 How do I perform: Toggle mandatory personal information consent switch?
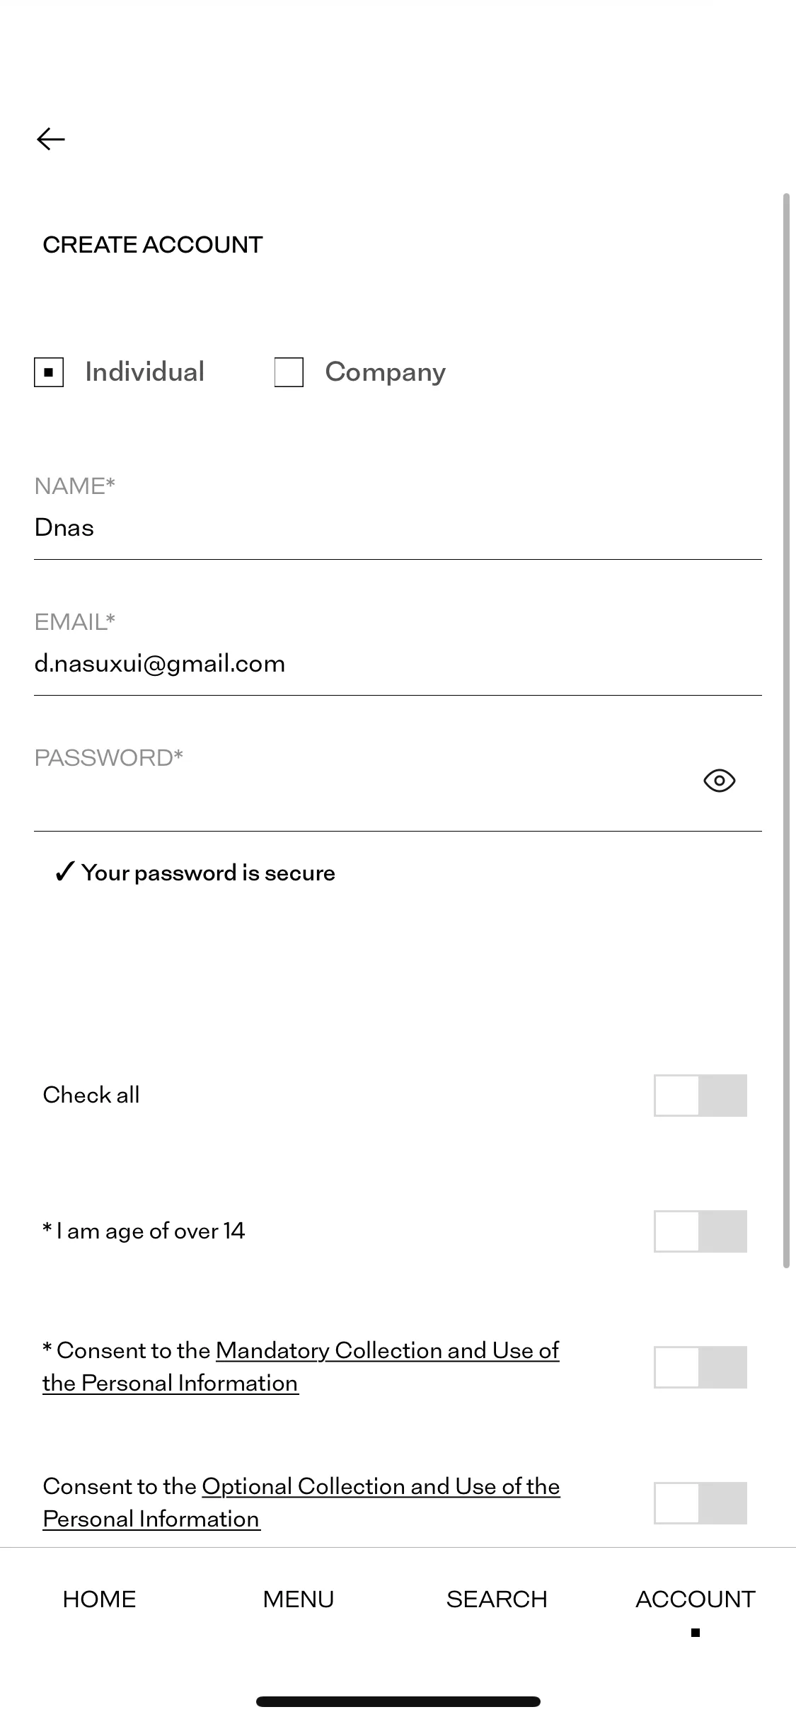(x=700, y=1367)
